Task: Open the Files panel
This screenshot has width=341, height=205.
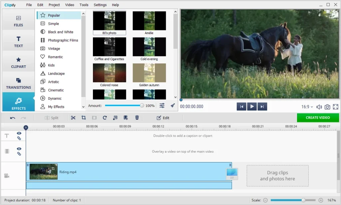Action: [x=19, y=21]
